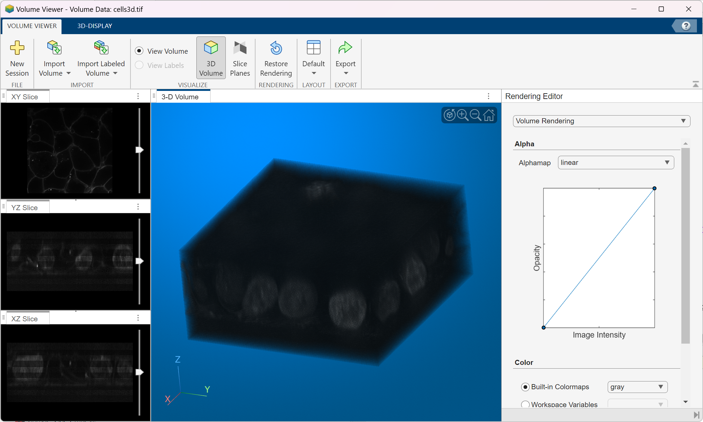Open the Alphamap linear dropdown
Screen dimensions: 703x422
[x=615, y=163]
